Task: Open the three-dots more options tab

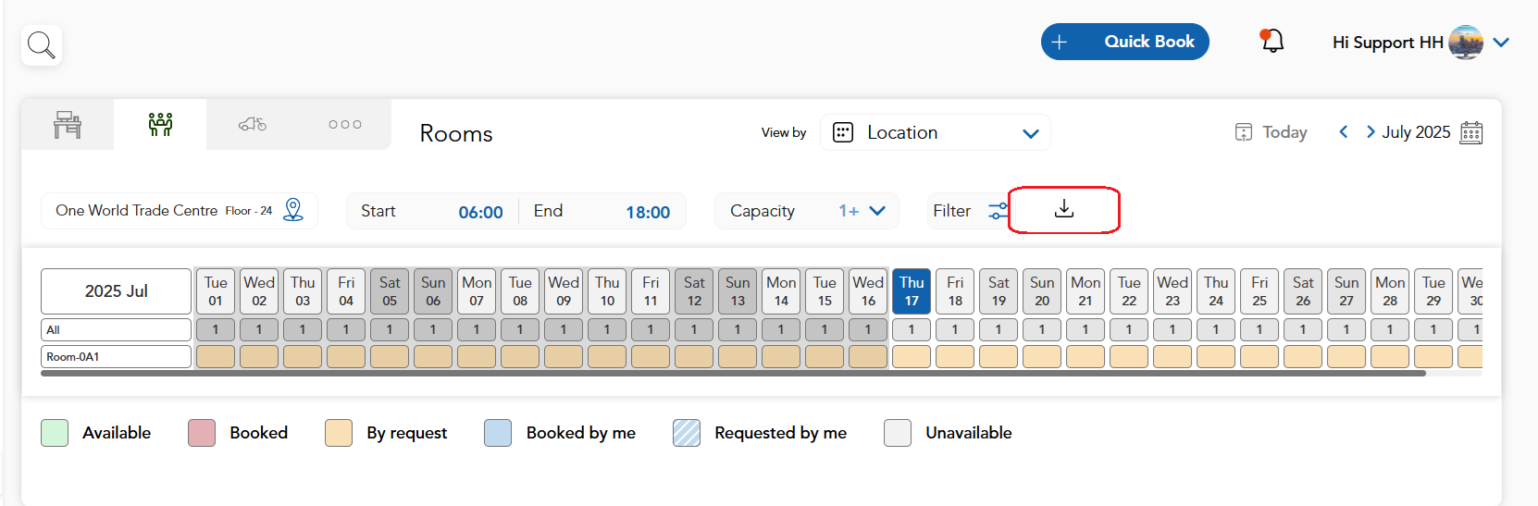Action: pos(344,124)
